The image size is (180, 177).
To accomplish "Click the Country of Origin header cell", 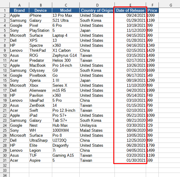I will tap(97, 10).
